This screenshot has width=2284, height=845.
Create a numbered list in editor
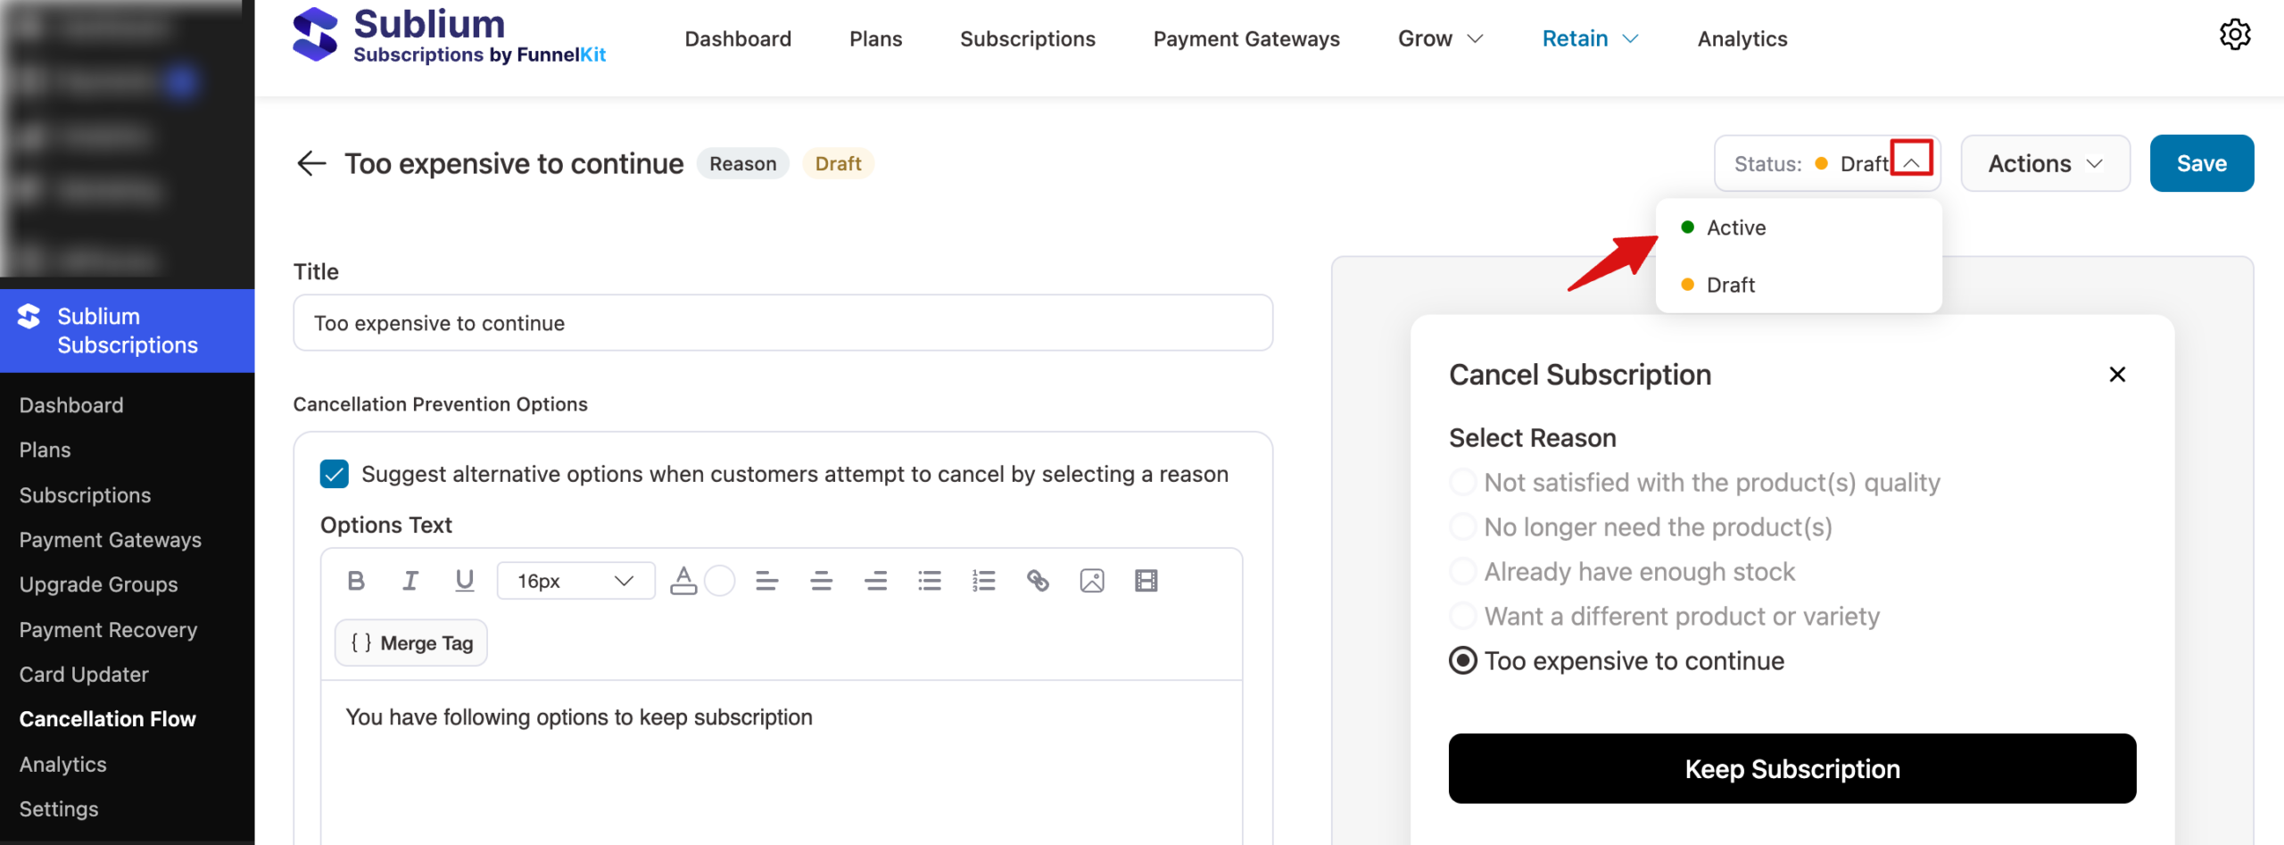pos(983,581)
